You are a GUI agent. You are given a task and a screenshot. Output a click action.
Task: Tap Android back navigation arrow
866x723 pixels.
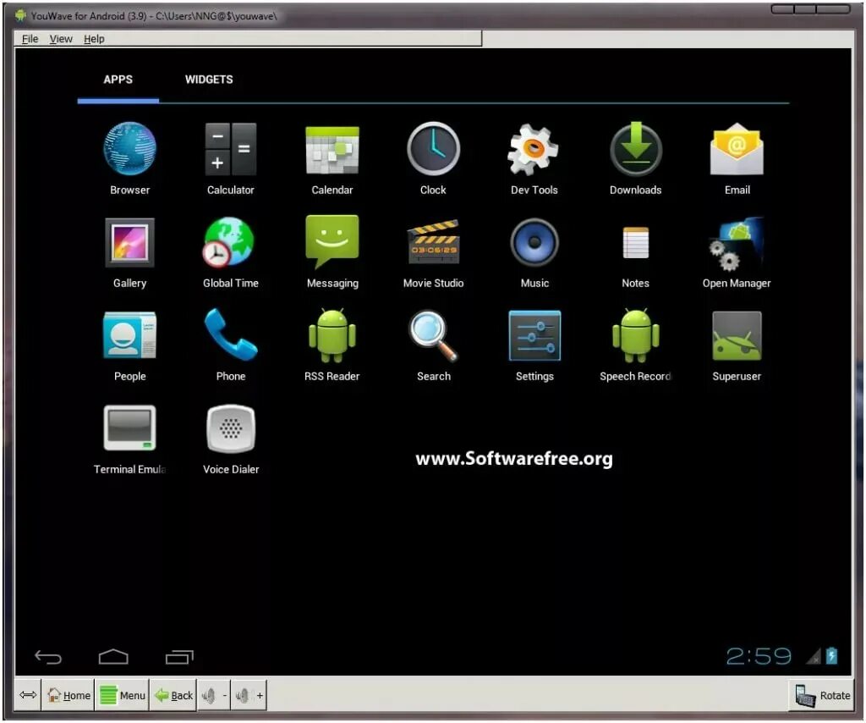pyautogui.click(x=48, y=657)
